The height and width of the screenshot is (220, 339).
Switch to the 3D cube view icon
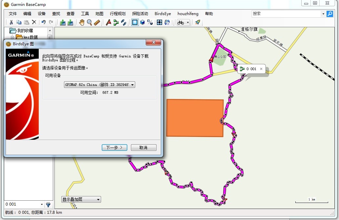[x=142, y=22]
